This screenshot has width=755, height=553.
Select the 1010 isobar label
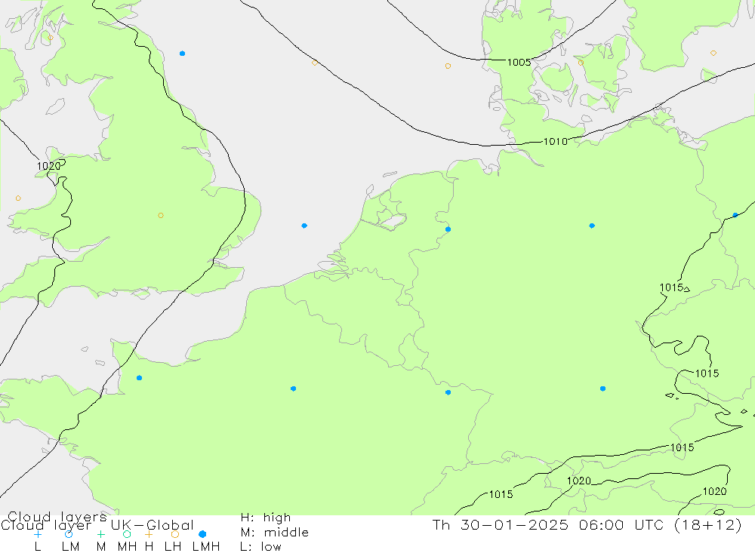tap(555, 142)
